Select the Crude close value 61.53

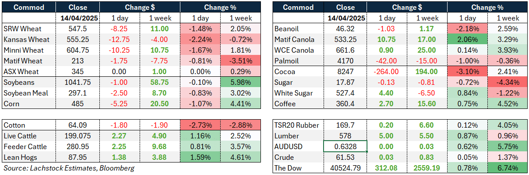[x=345, y=157]
